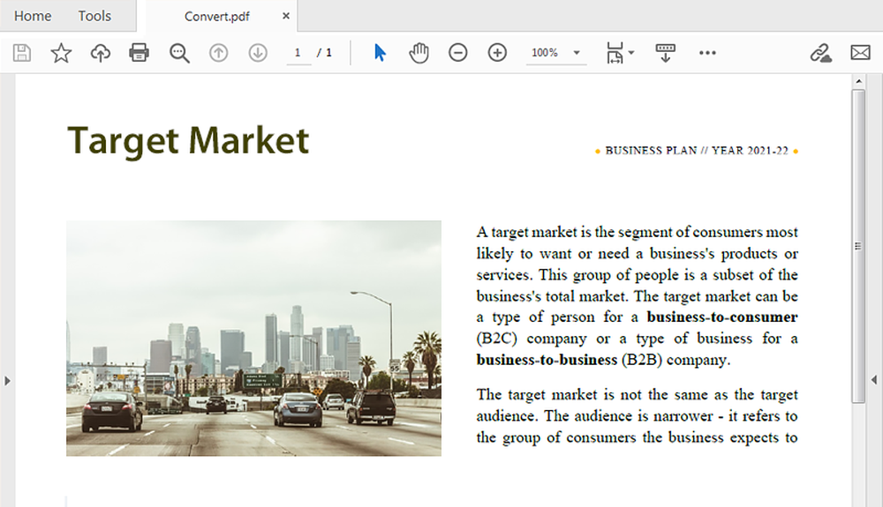Go to next page arrow
Image resolution: width=883 pixels, height=507 pixels.
[x=258, y=53]
